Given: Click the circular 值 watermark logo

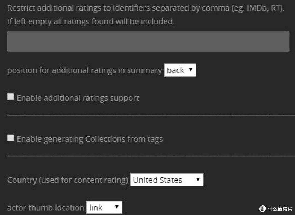Looking at the screenshot, I should (x=263, y=208).
